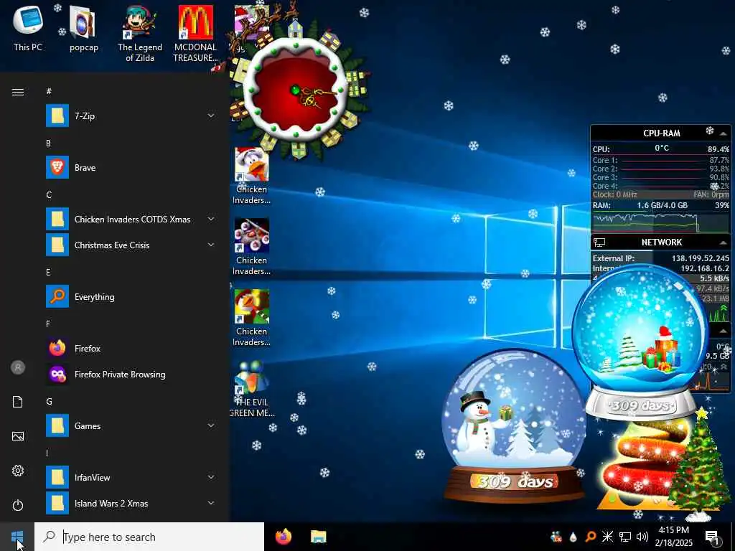Image resolution: width=735 pixels, height=551 pixels.
Task: Click the Type here to search box
Action: [x=149, y=537]
